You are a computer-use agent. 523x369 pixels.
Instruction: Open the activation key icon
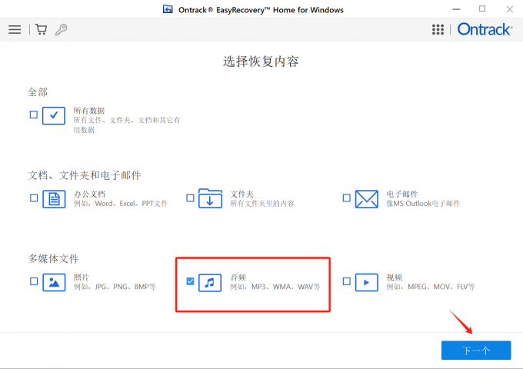61,30
